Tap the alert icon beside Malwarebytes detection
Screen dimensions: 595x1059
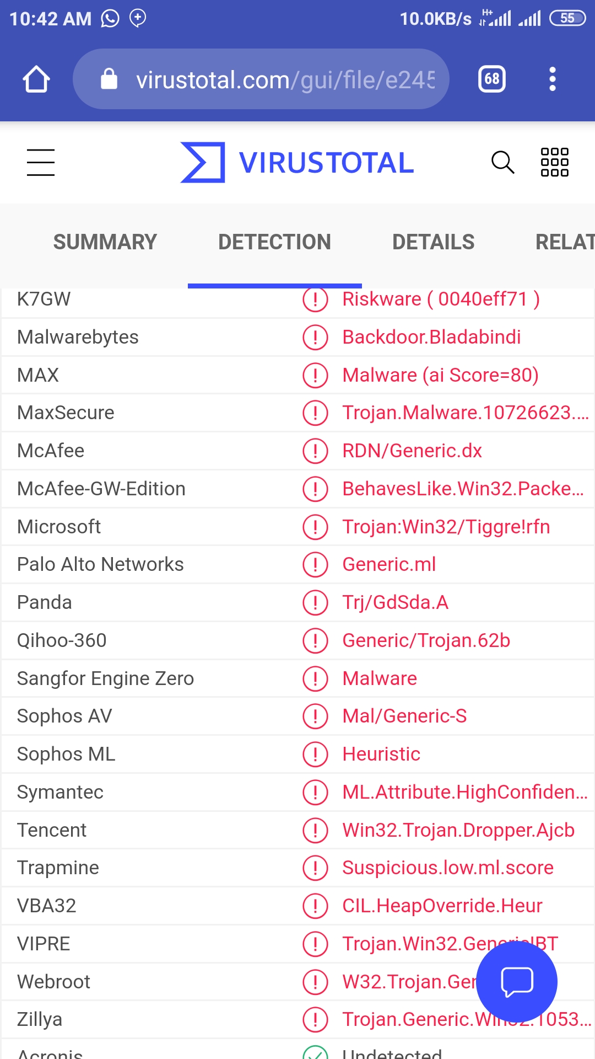click(x=315, y=338)
